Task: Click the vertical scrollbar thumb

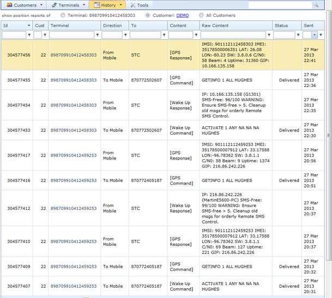Action: 329,135
